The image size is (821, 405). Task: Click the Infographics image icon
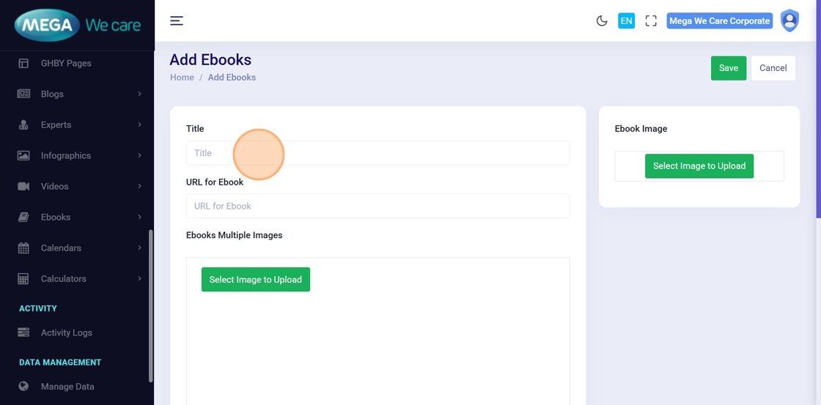(x=23, y=155)
